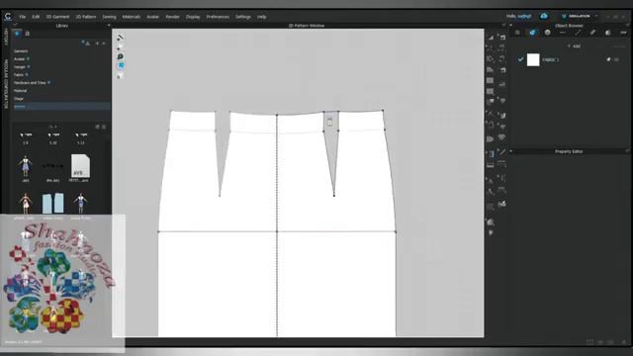Image resolution: width=633 pixels, height=356 pixels.
Task: Click the pen edit tool in floating toolbar
Action: click(121, 38)
